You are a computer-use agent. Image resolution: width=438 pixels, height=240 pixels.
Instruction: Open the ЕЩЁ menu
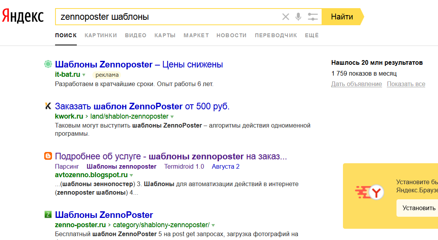click(x=312, y=35)
